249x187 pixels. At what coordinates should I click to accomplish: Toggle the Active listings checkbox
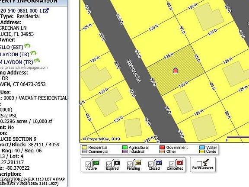88,164
